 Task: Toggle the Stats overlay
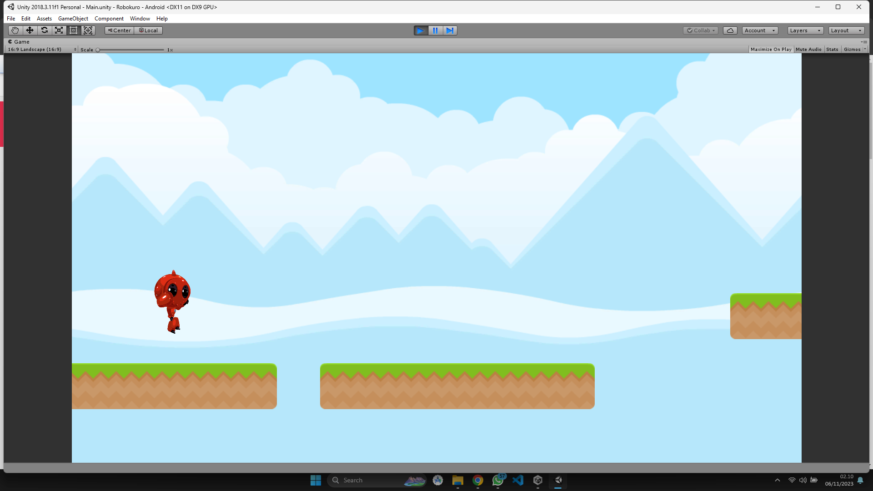[x=832, y=50]
